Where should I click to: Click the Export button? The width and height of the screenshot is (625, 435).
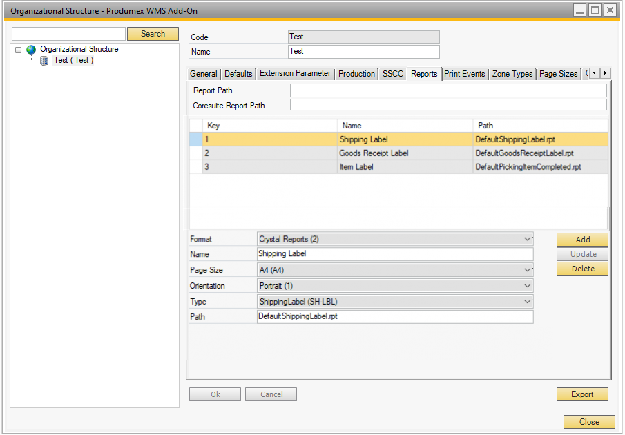pos(582,394)
